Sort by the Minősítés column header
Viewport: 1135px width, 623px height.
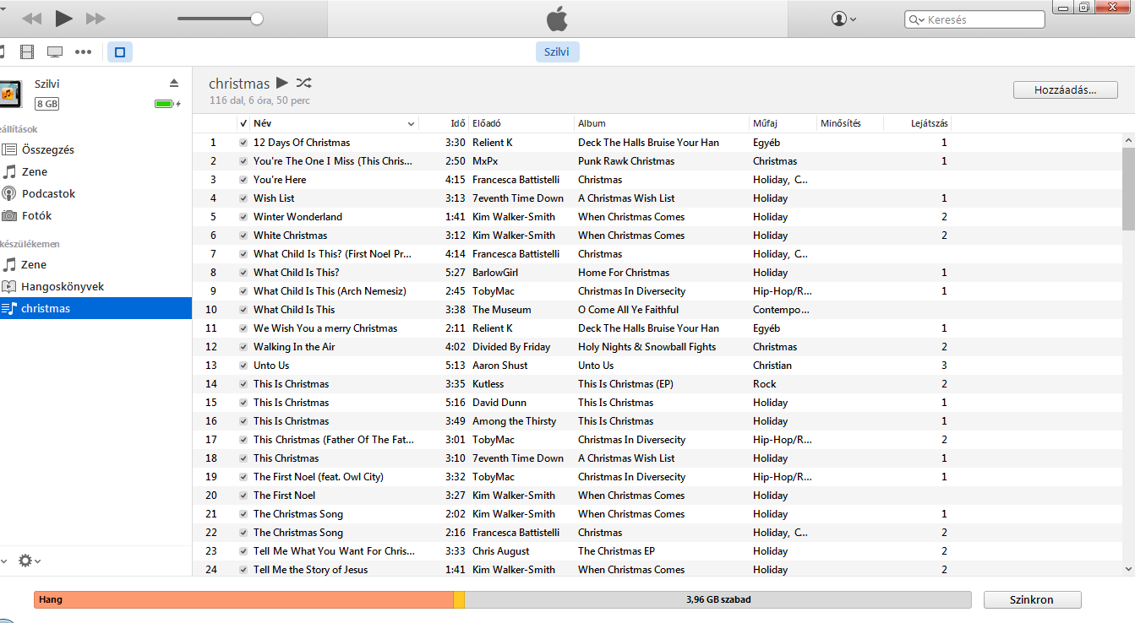[850, 123]
